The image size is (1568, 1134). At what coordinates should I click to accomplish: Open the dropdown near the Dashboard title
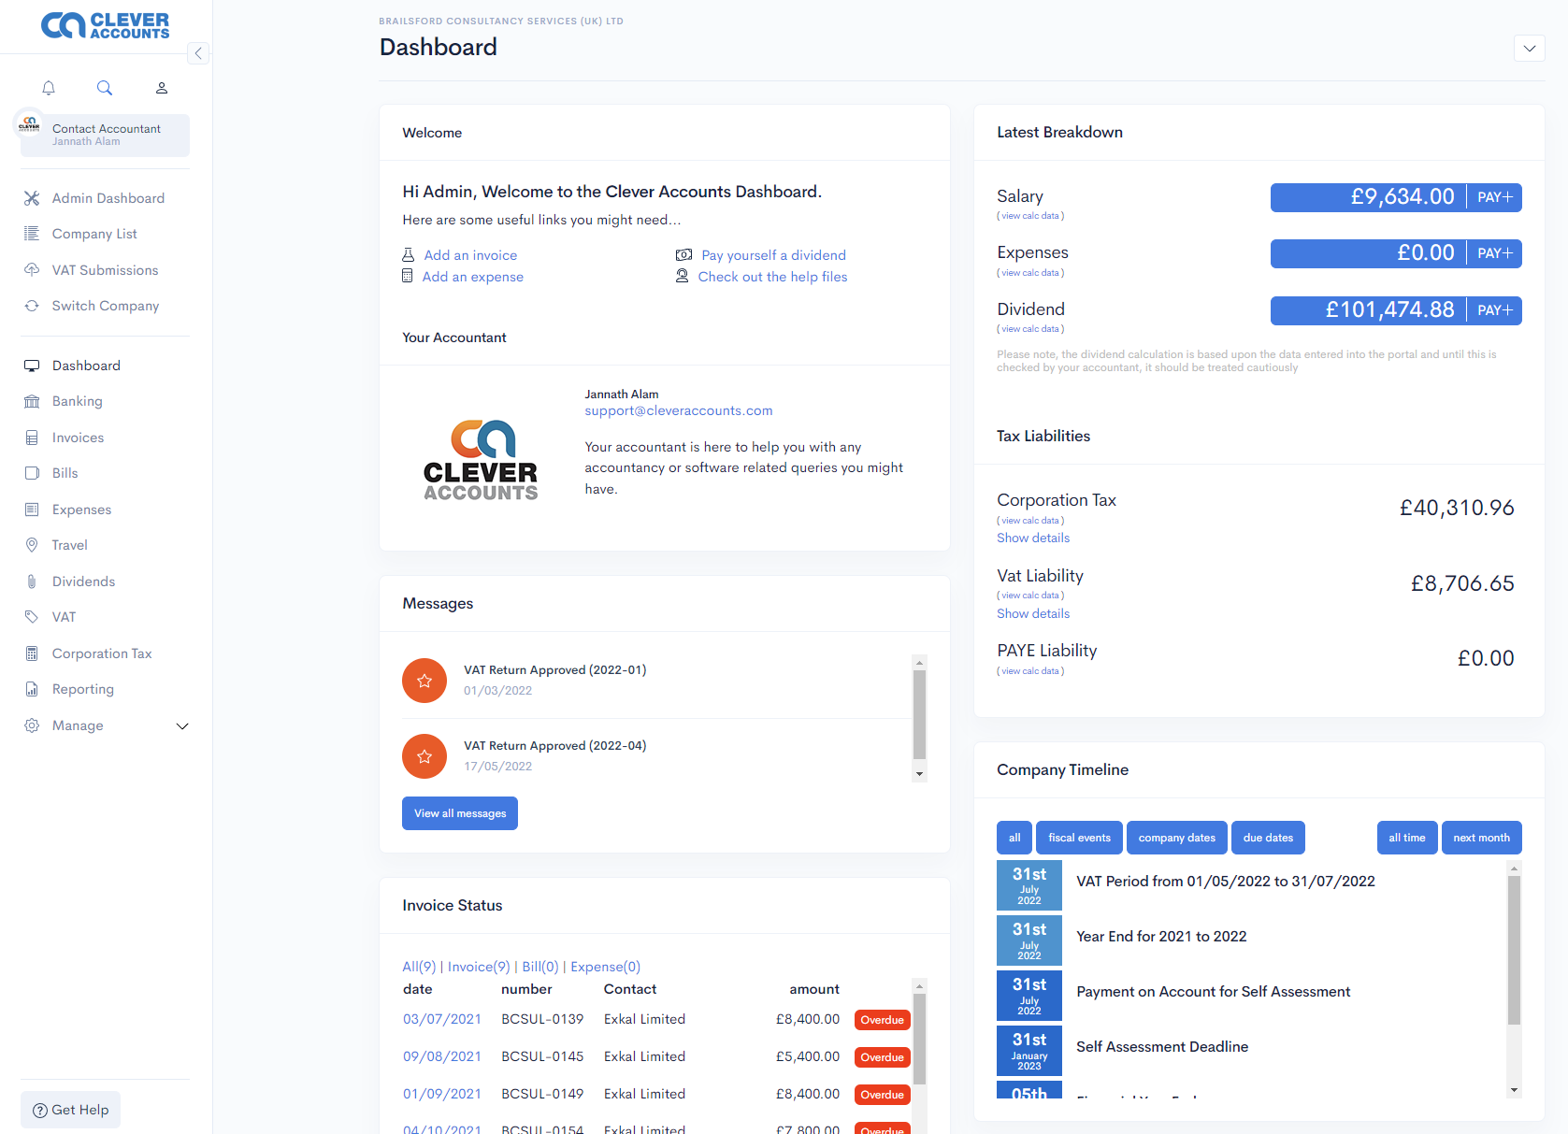click(1530, 48)
